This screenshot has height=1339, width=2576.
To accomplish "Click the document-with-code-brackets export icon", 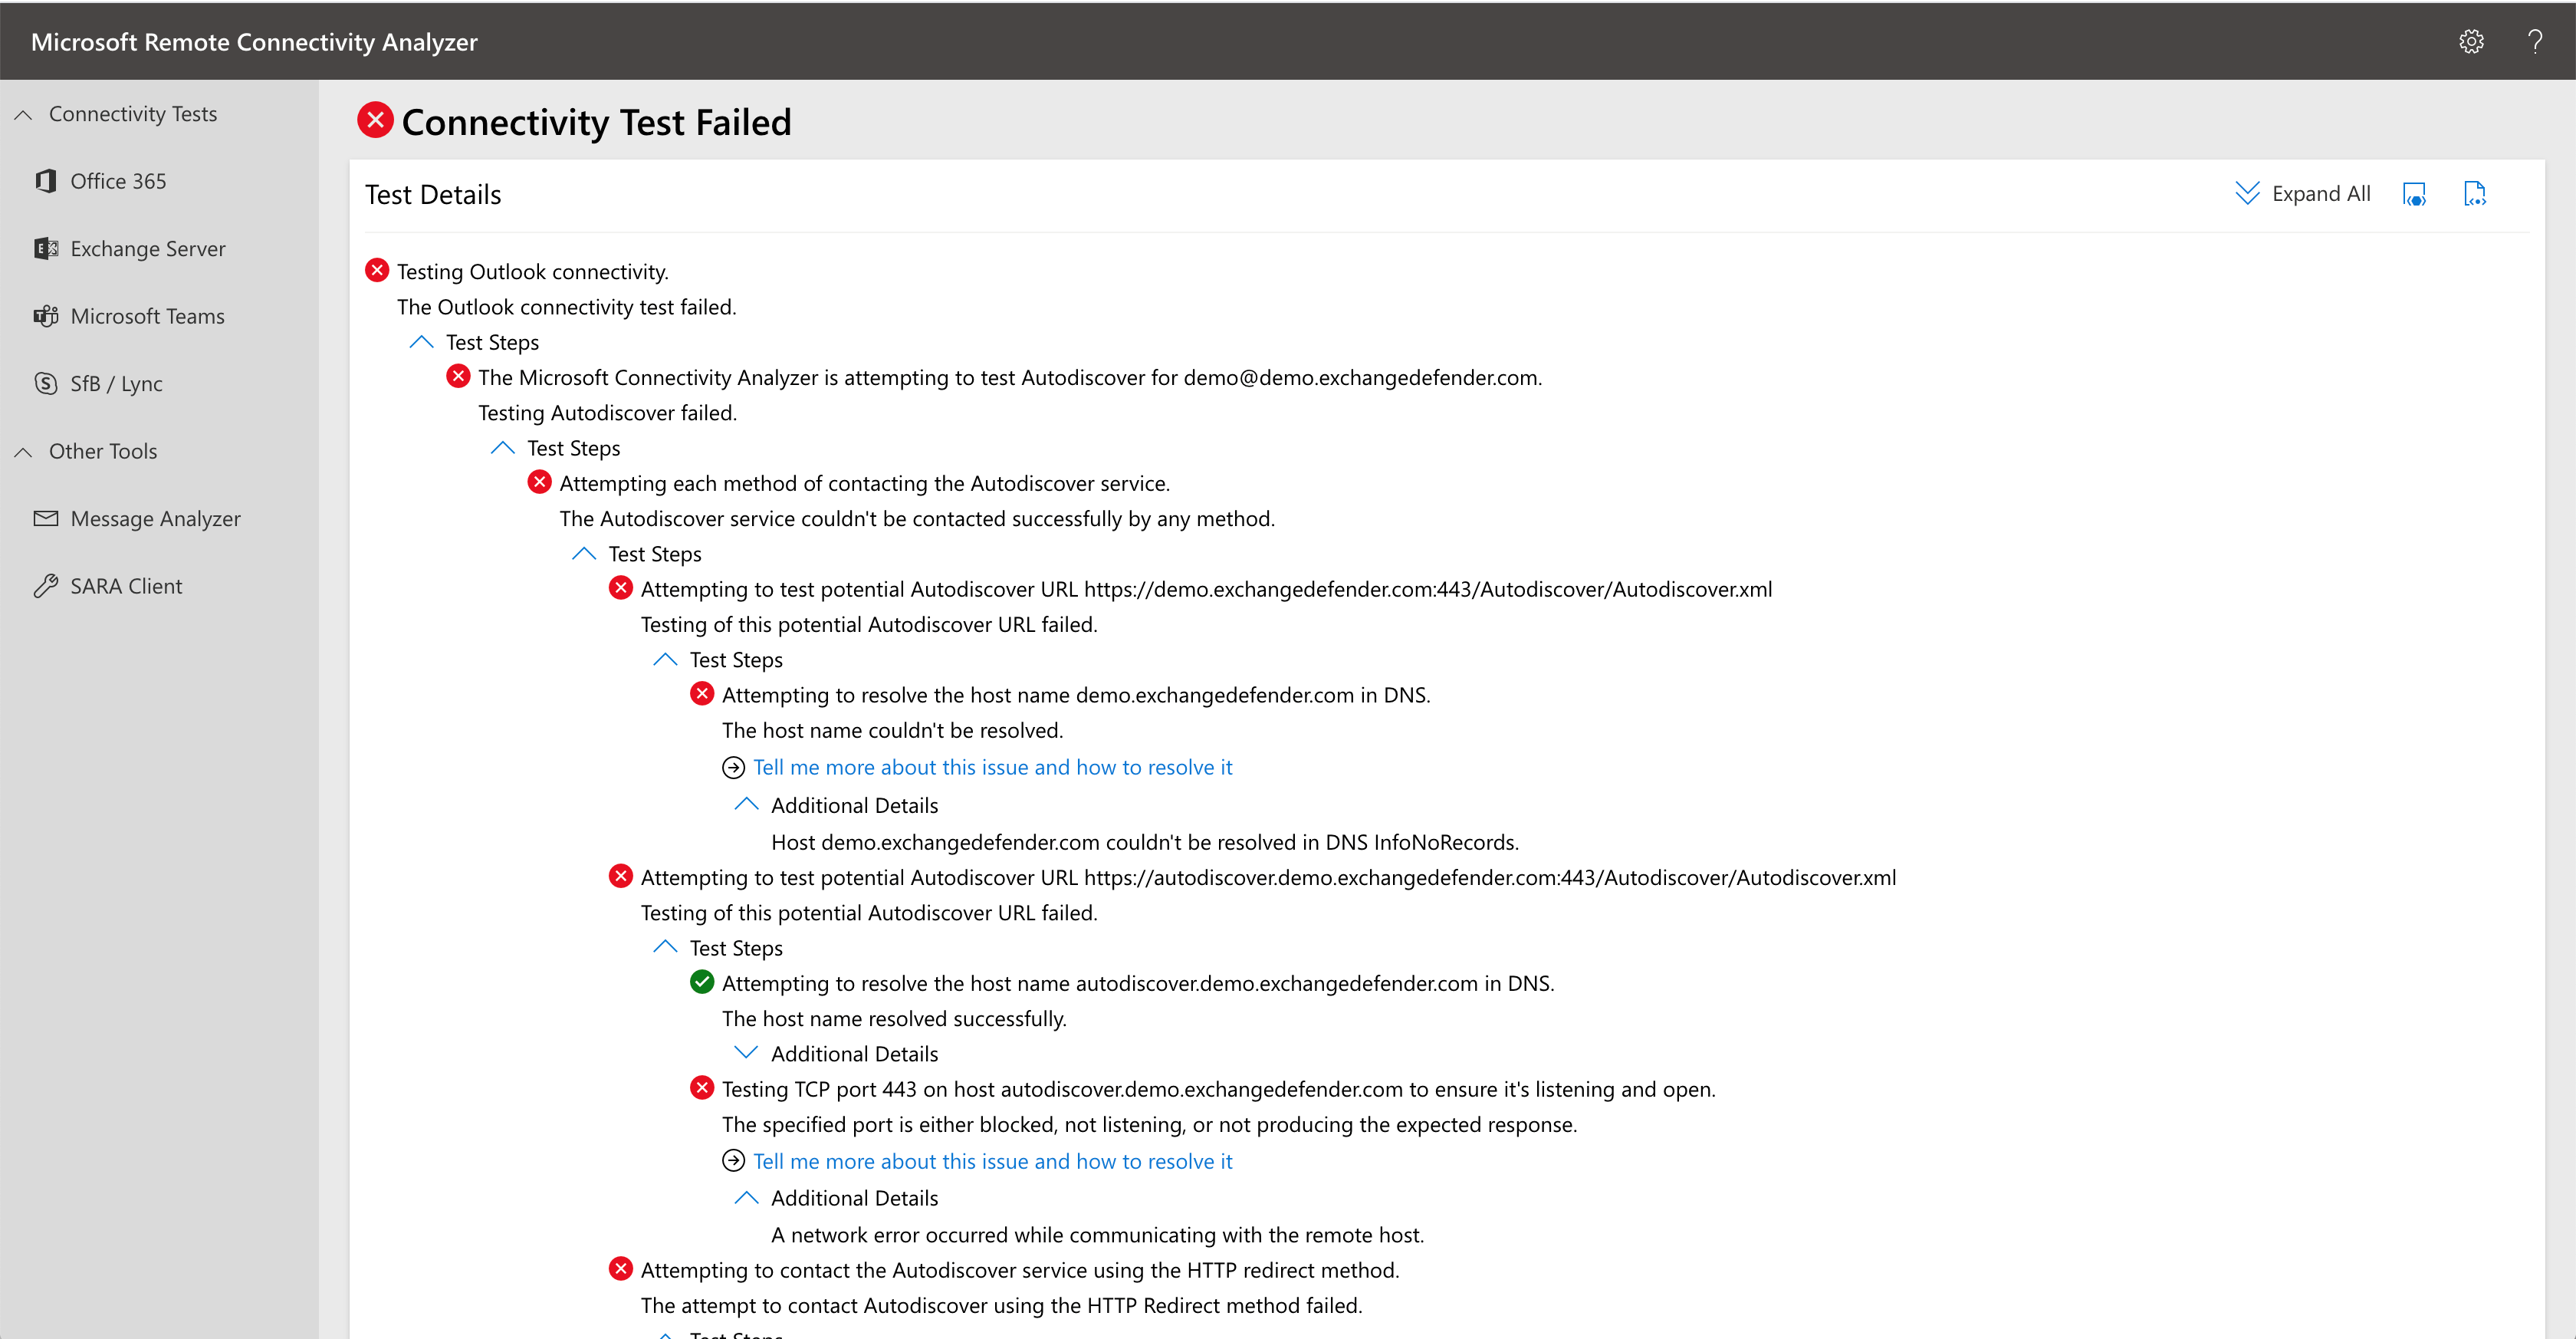I will point(2475,194).
